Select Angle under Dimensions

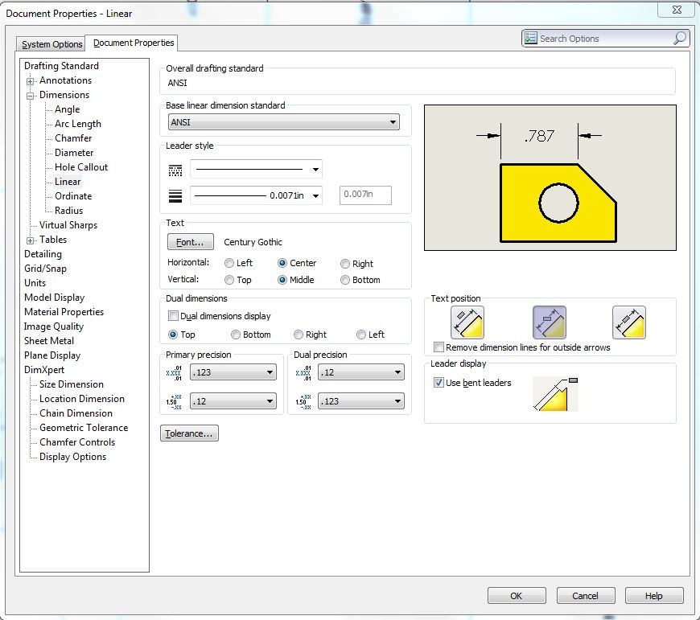click(67, 109)
